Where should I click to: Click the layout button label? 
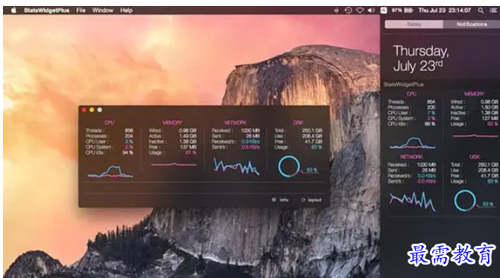(314, 200)
